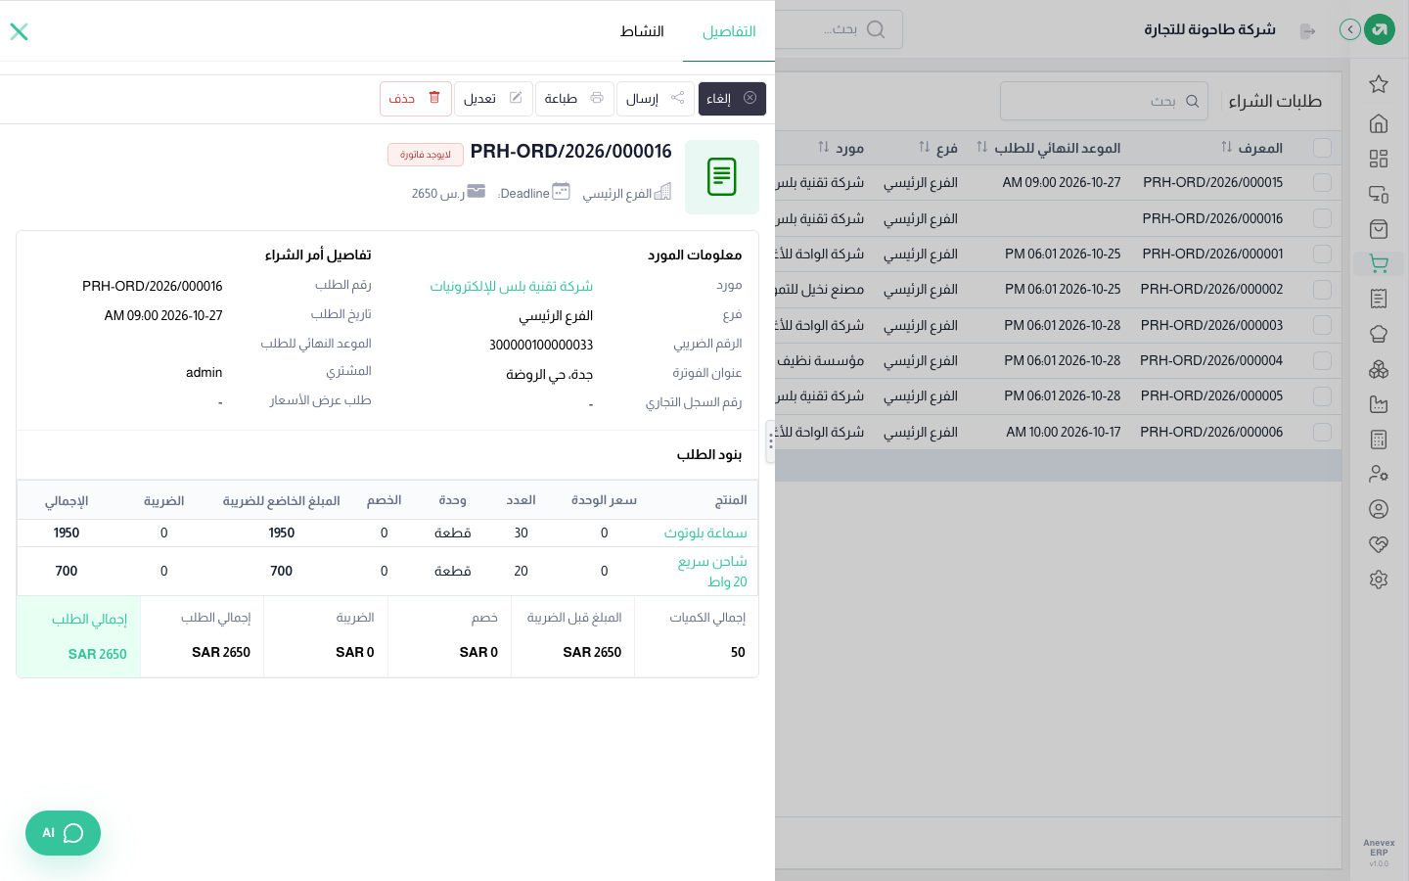The image size is (1409, 881).
Task: Open shopping bag icon in sidebar
Action: [x=1379, y=229]
